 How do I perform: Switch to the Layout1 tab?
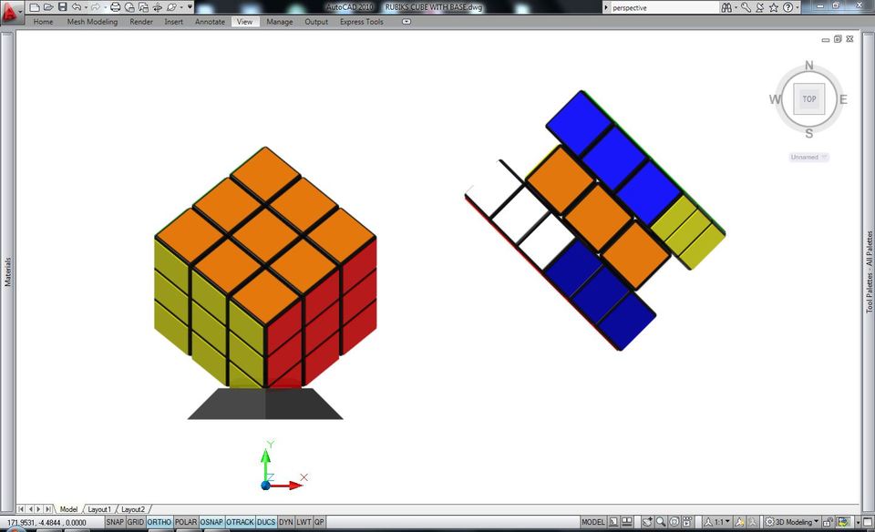pos(98,509)
